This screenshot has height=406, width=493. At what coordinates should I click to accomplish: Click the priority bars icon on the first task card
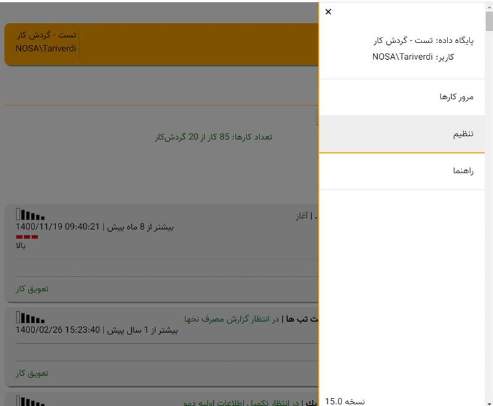click(x=30, y=215)
